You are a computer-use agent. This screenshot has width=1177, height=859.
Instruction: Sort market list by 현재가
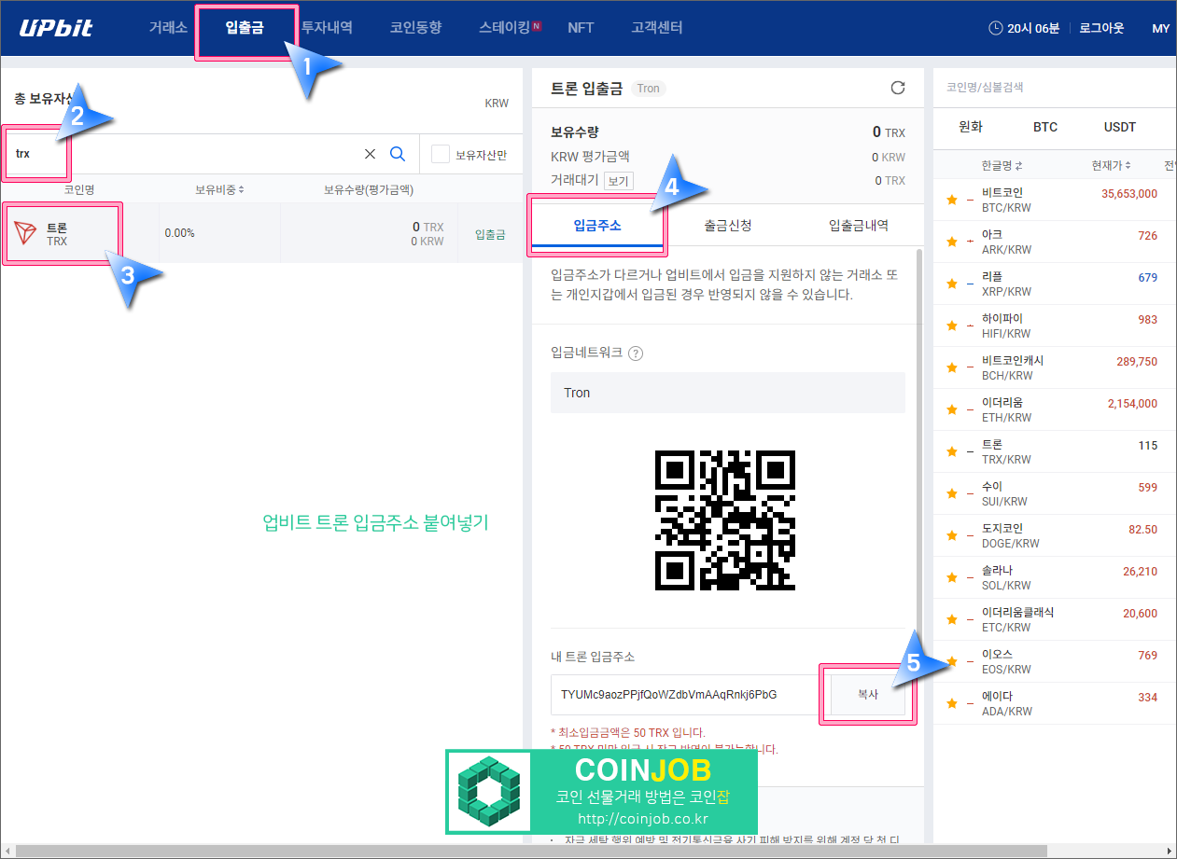coord(1111,165)
